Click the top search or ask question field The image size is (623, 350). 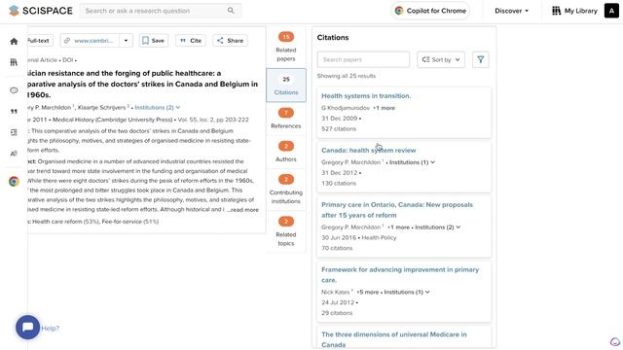[x=161, y=11]
